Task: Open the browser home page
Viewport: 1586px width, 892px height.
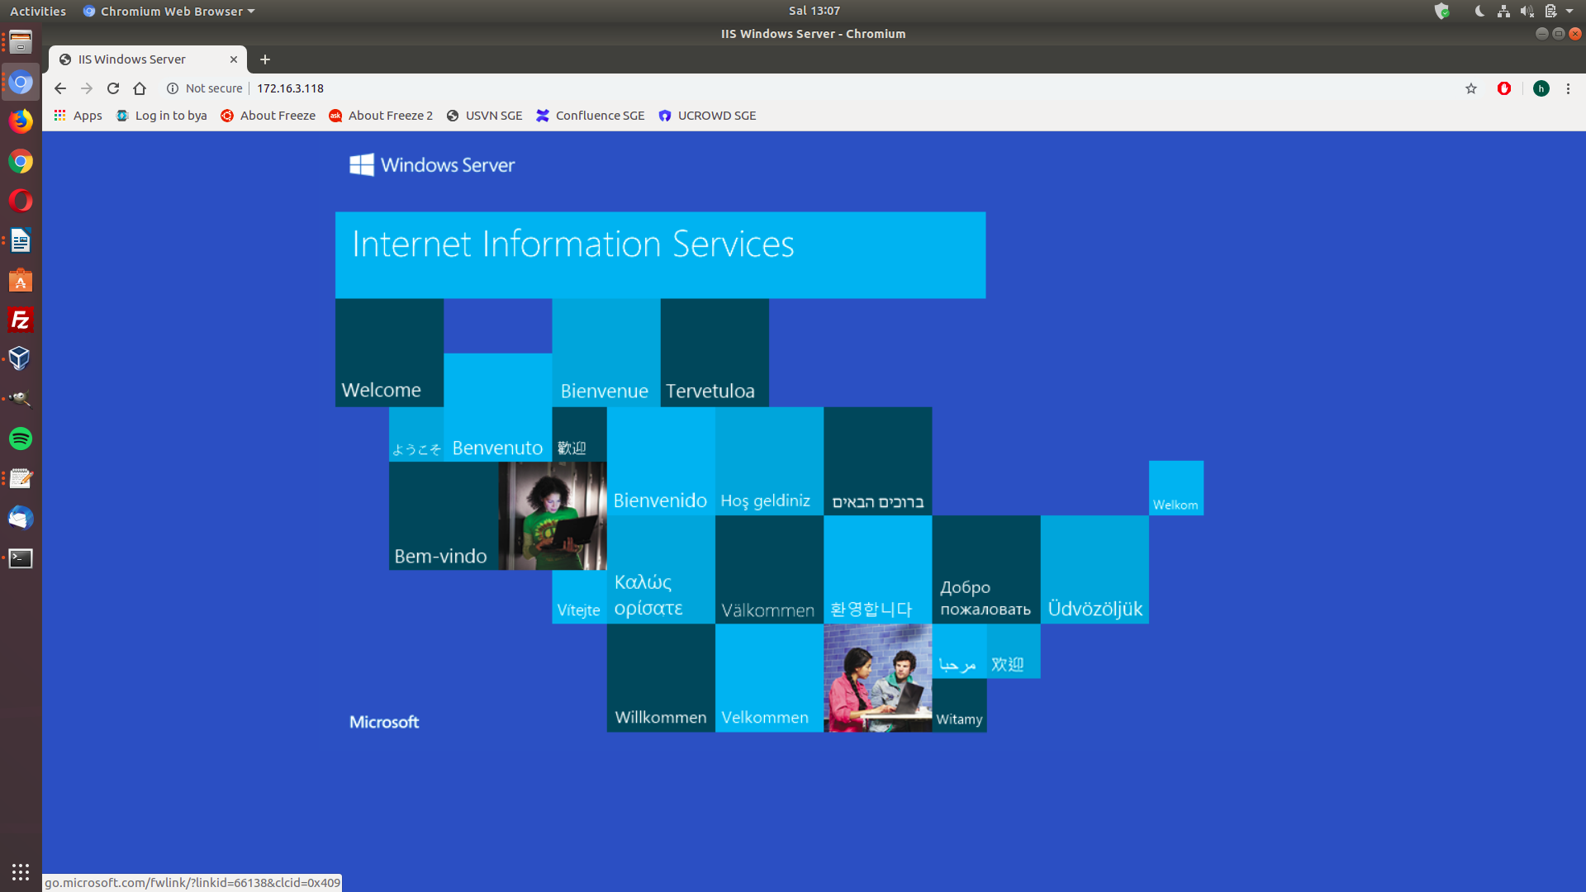Action: [140, 88]
